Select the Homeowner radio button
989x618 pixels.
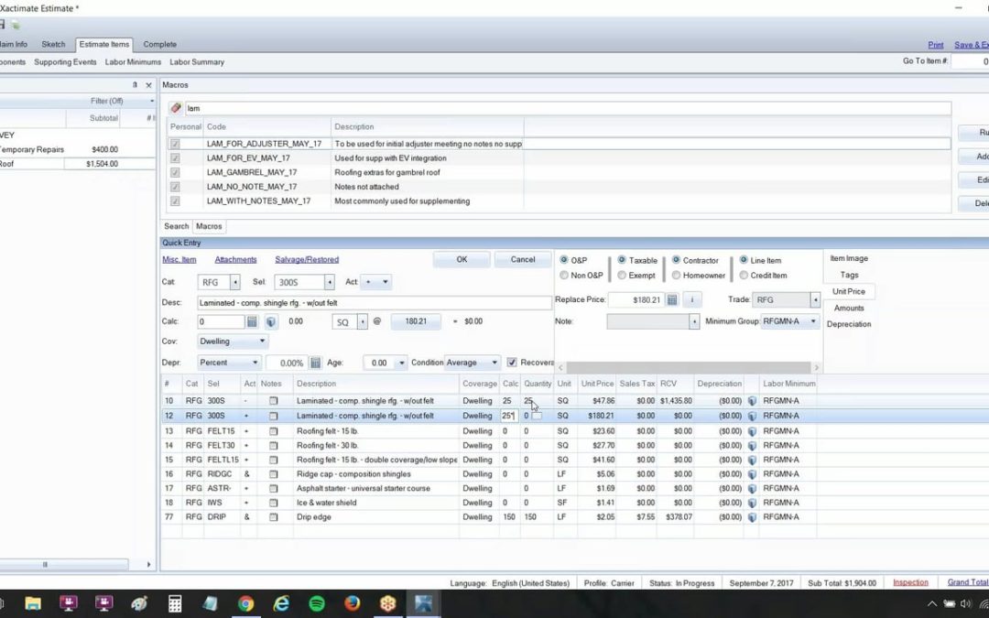[676, 275]
